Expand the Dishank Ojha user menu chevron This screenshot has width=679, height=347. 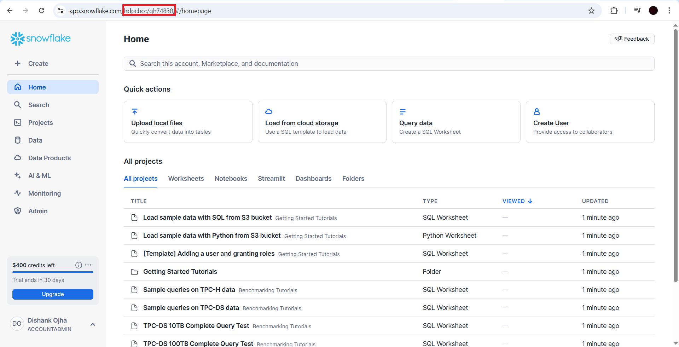click(93, 324)
